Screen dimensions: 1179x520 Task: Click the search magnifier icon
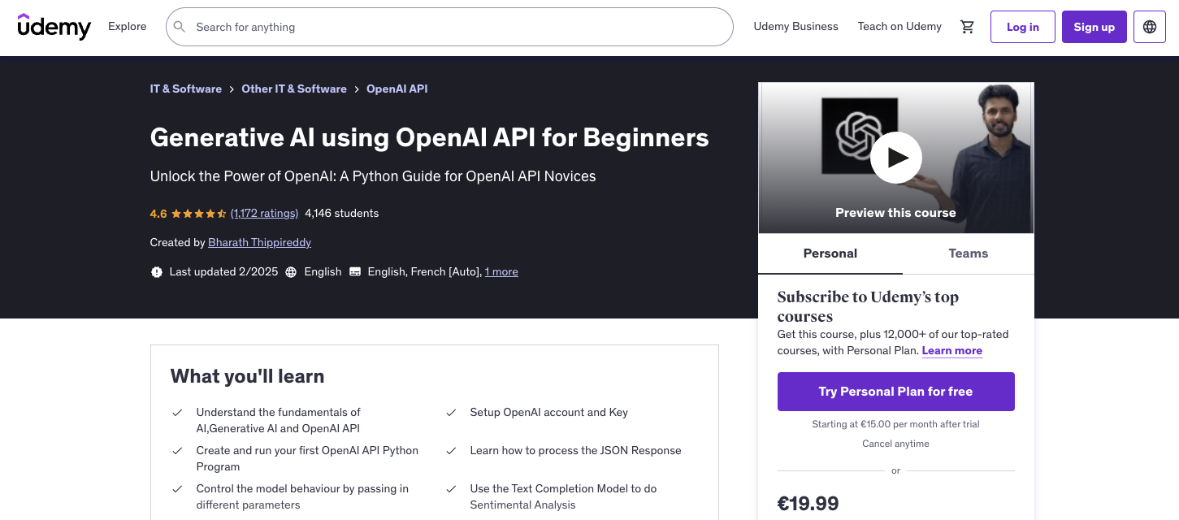pos(180,26)
